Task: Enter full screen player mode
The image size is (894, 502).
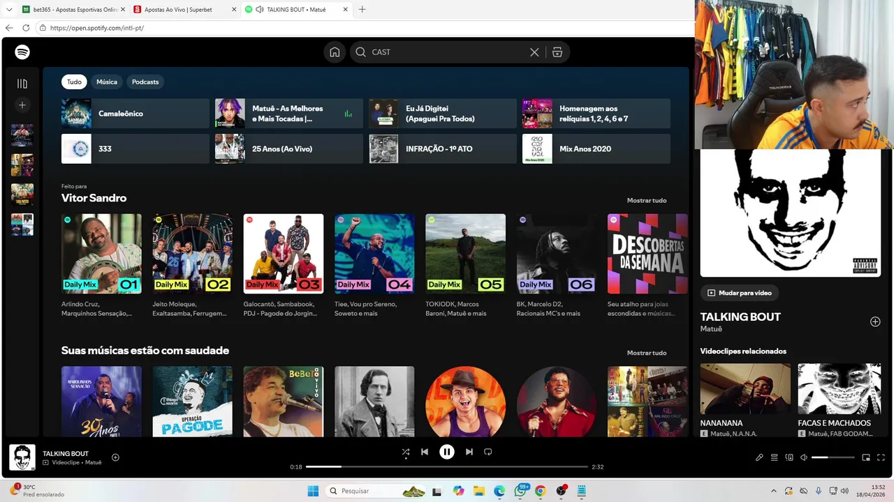Action: tap(881, 457)
